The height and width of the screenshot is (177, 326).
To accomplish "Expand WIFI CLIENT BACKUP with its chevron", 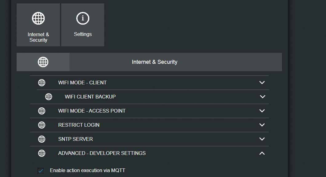I will coord(263,97).
